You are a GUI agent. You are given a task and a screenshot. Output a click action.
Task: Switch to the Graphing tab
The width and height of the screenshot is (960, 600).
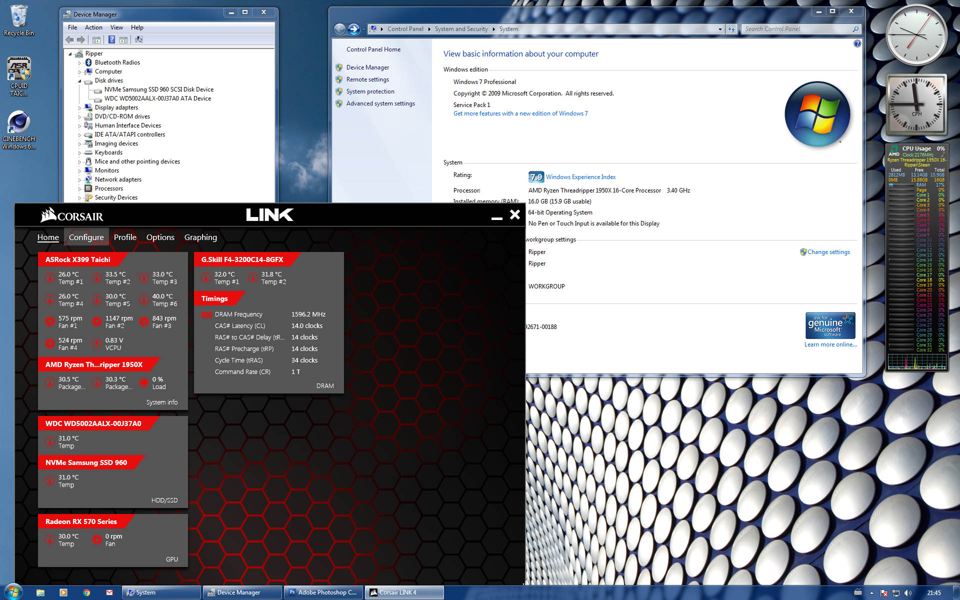(200, 237)
